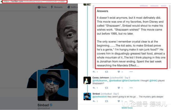Like Casey Johnson's tweet

pyautogui.click(x=119, y=88)
